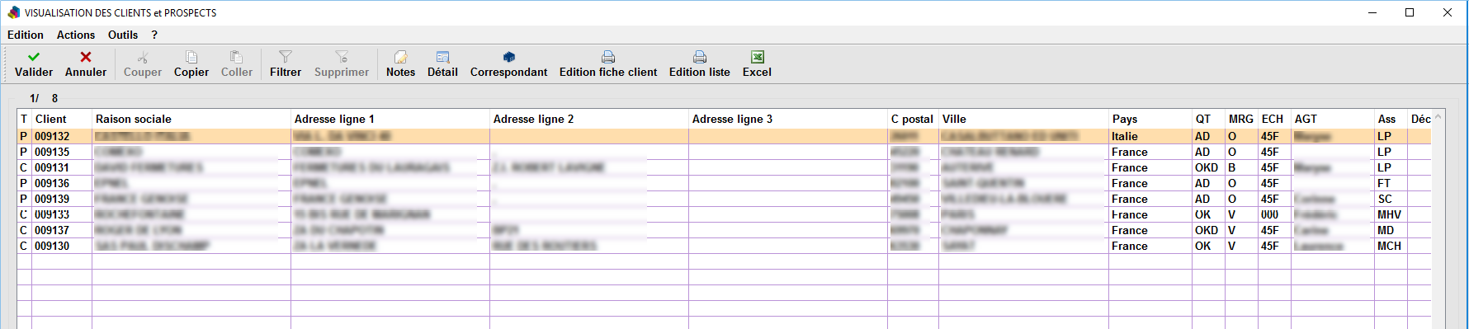Image resolution: width=1469 pixels, height=329 pixels.
Task: Click the MRG column header
Action: [x=1241, y=119]
